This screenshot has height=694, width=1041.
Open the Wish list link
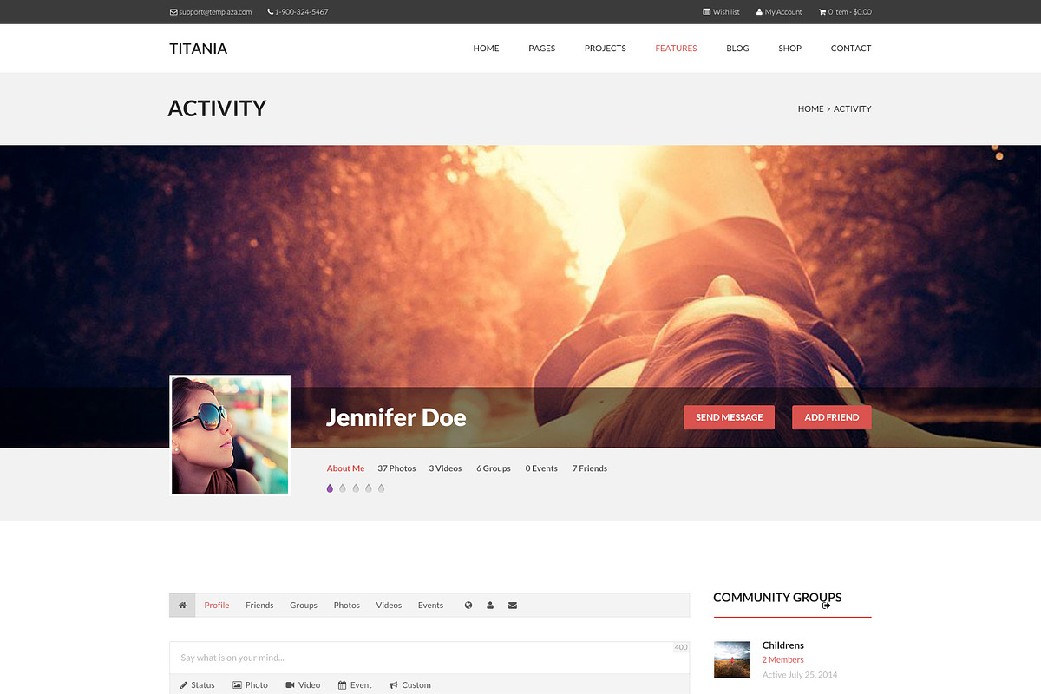click(x=721, y=12)
